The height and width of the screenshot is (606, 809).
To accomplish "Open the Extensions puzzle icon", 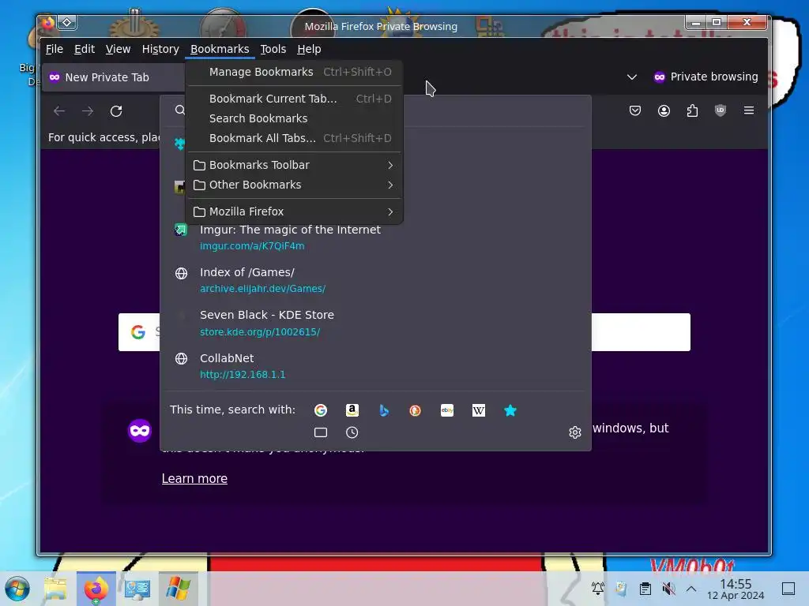I will click(692, 110).
